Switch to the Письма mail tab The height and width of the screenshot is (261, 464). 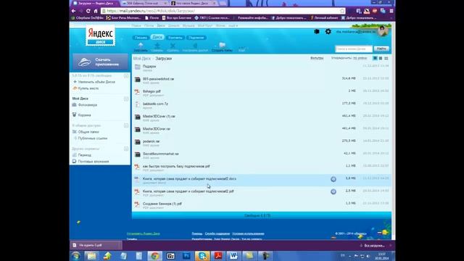(x=141, y=38)
